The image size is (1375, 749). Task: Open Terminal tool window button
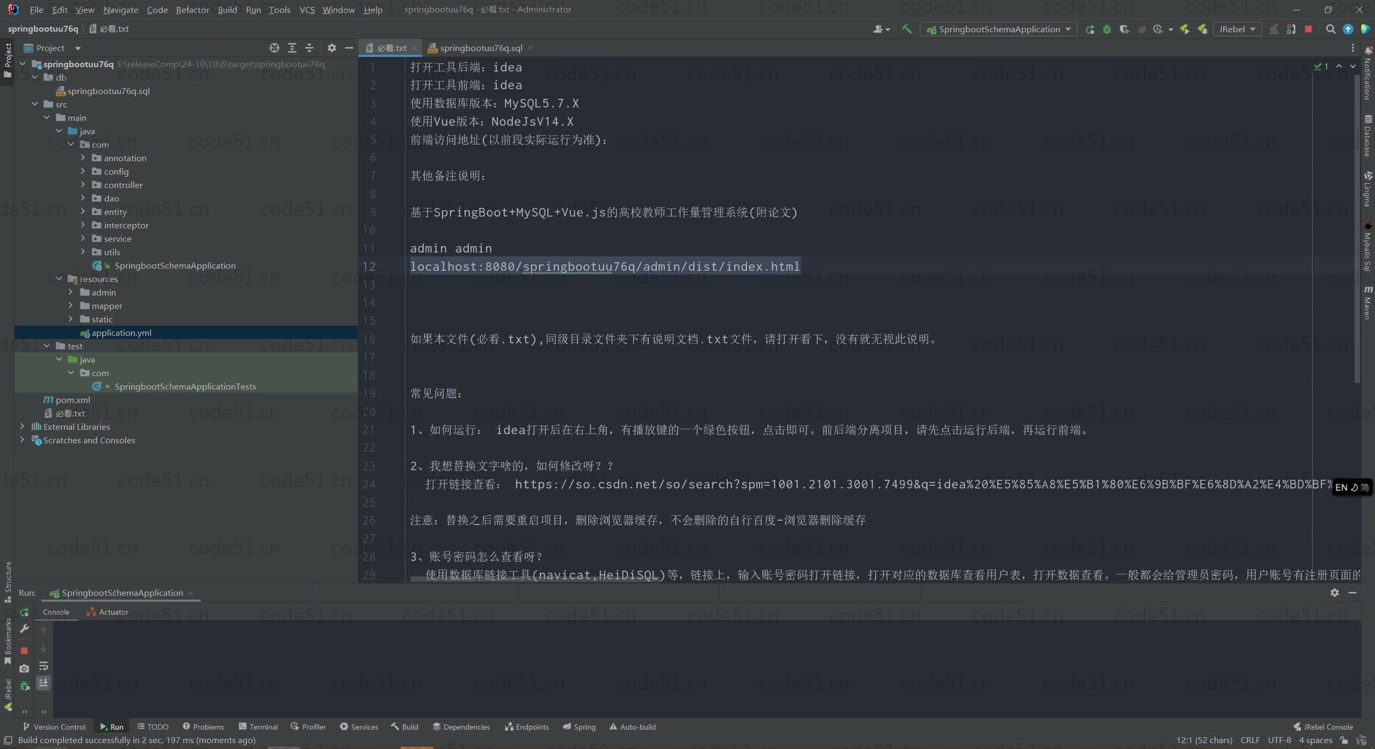pyautogui.click(x=258, y=726)
